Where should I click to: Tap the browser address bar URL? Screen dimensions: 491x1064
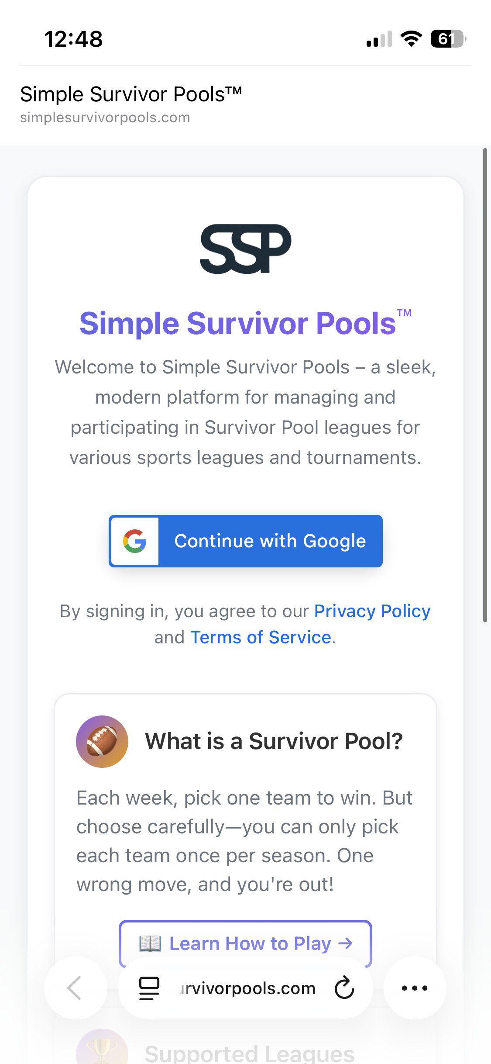247,988
